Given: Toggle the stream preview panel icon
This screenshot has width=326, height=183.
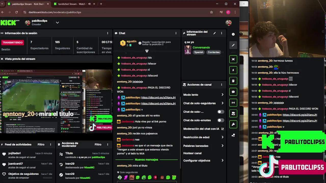Looking at the screenshot, I should (233, 59).
